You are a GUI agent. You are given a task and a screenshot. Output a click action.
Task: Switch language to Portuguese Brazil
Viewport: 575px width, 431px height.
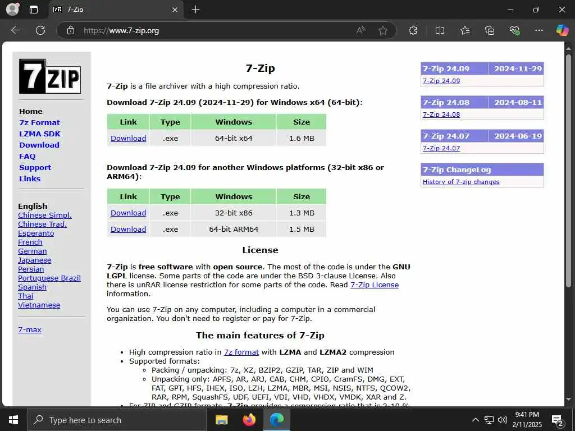49,278
